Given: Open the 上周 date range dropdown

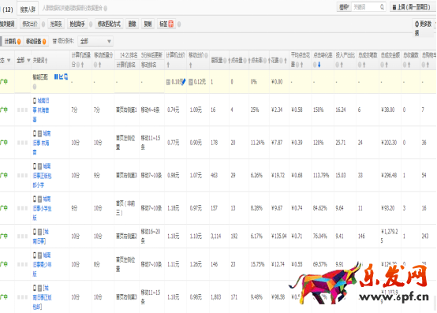Looking at the screenshot, I should pyautogui.click(x=413, y=7).
